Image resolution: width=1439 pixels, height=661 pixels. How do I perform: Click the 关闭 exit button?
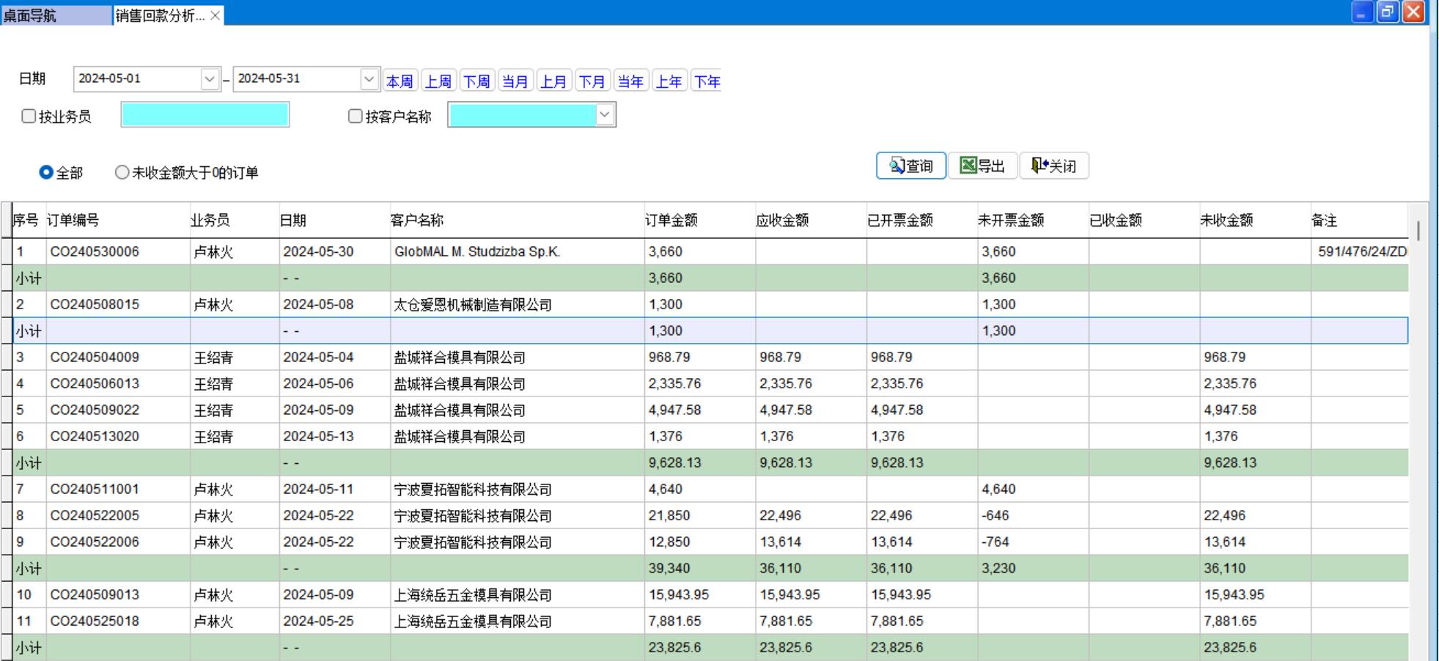(1053, 166)
